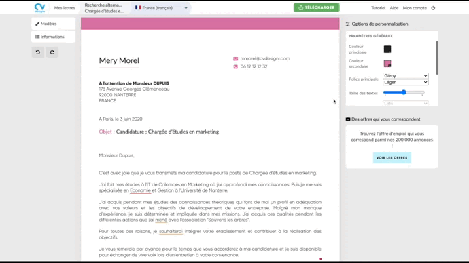Open Mon compte menu
This screenshot has width=469, height=263.
pos(415,8)
